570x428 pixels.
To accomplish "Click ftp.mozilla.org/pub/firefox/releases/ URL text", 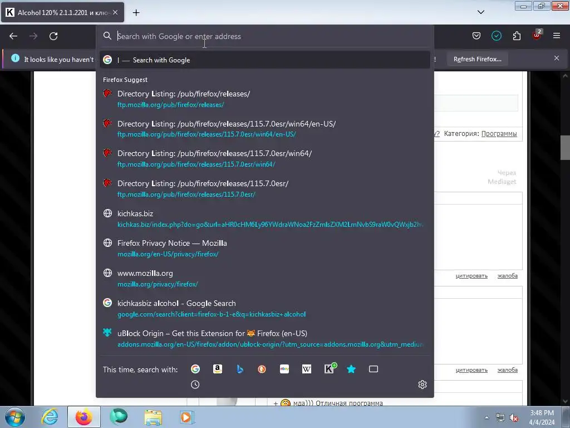I will [170, 105].
